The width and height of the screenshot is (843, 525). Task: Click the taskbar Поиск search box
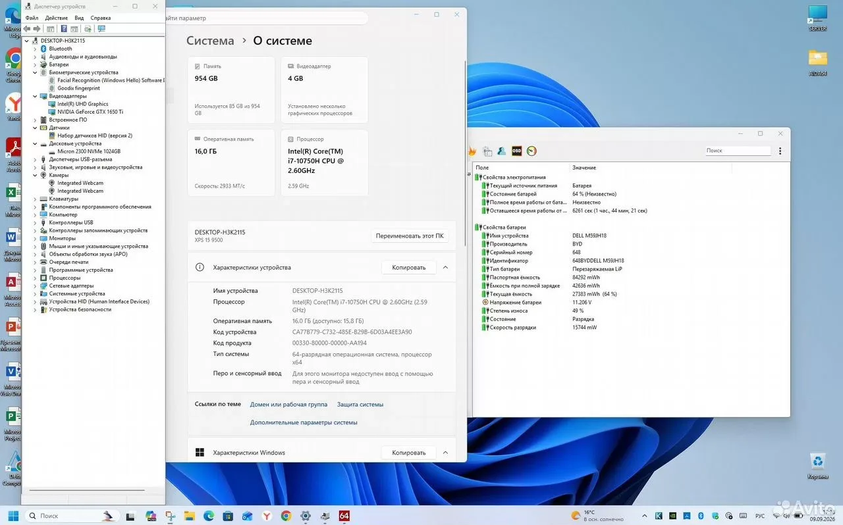pyautogui.click(x=71, y=516)
